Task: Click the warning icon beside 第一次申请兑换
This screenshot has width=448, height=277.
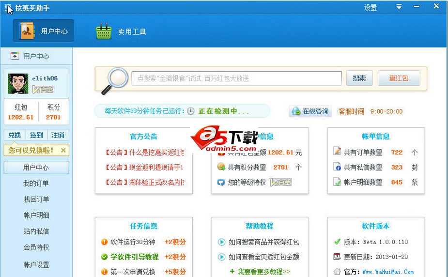Action: coord(104,272)
